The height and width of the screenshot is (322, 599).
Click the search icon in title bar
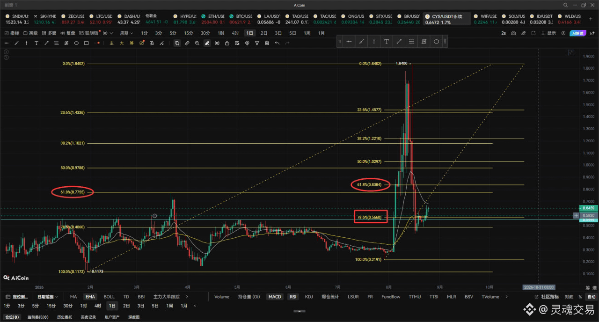click(565, 5)
